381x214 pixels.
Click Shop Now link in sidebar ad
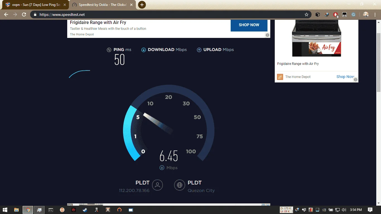345,77
